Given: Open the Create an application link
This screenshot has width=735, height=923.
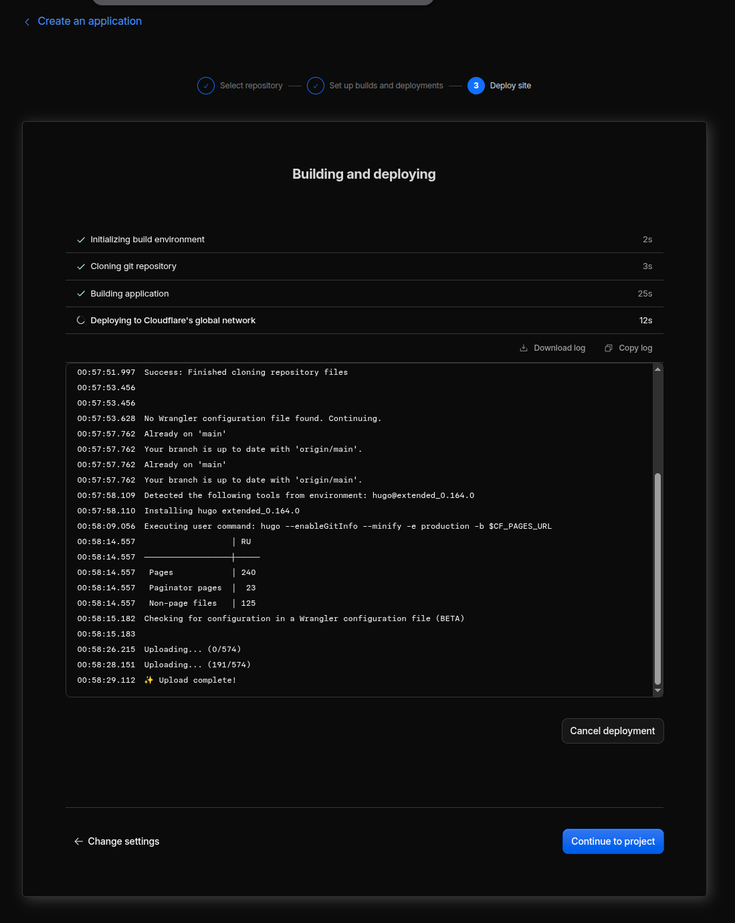Looking at the screenshot, I should [x=90, y=21].
